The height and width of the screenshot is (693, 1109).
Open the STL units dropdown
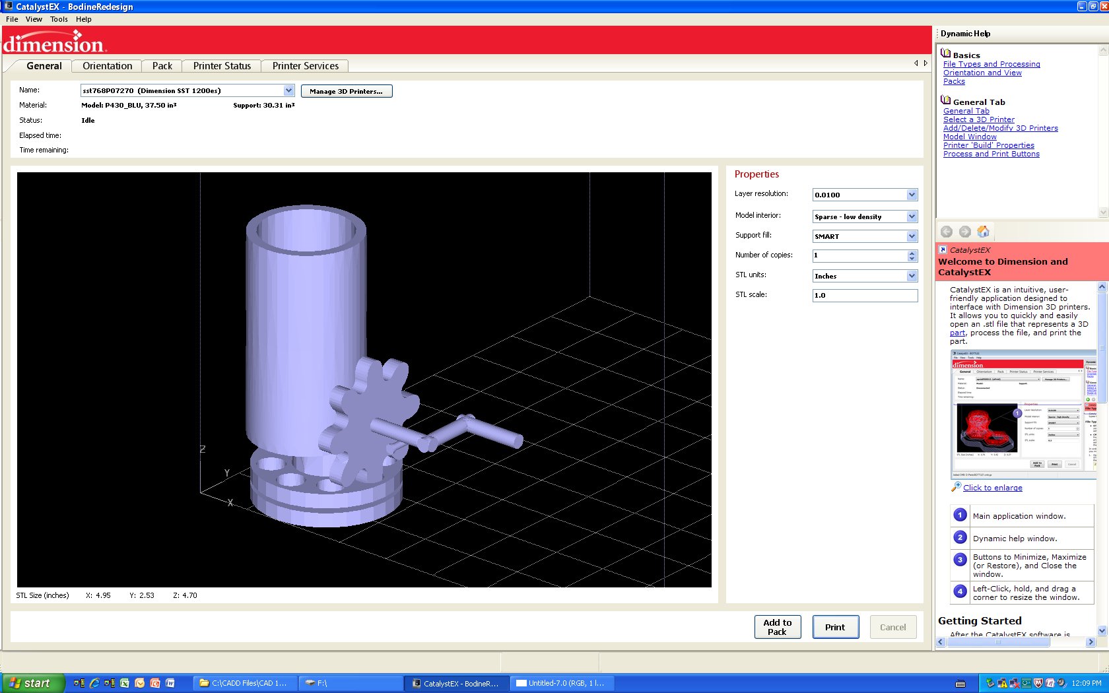point(912,276)
